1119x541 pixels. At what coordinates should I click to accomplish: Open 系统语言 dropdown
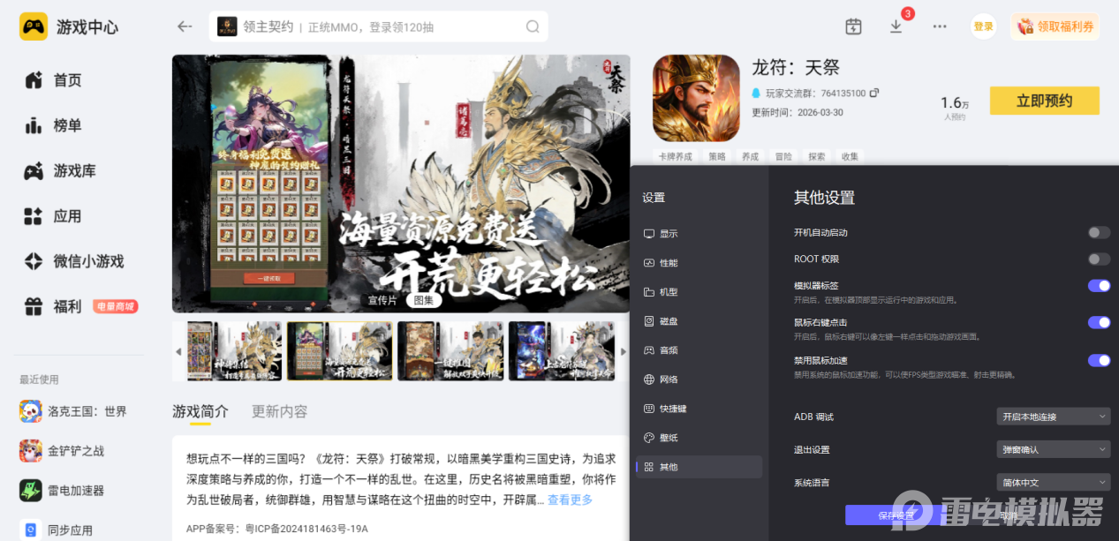coord(1053,483)
